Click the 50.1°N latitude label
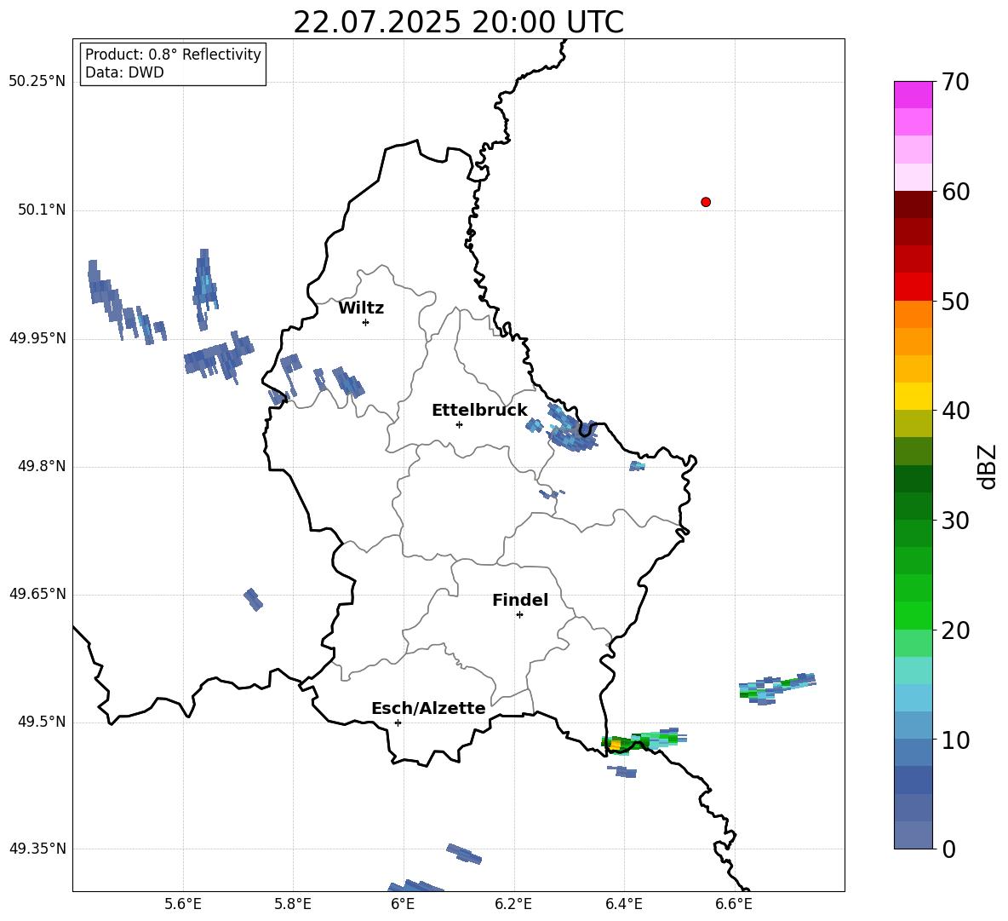 (x=42, y=210)
